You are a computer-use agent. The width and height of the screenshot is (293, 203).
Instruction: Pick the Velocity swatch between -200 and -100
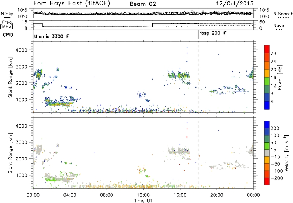click(x=267, y=174)
